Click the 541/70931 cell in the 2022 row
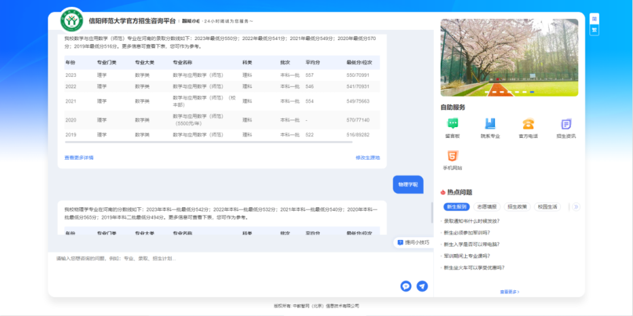Viewport: 633px width, 316px height. click(358, 86)
